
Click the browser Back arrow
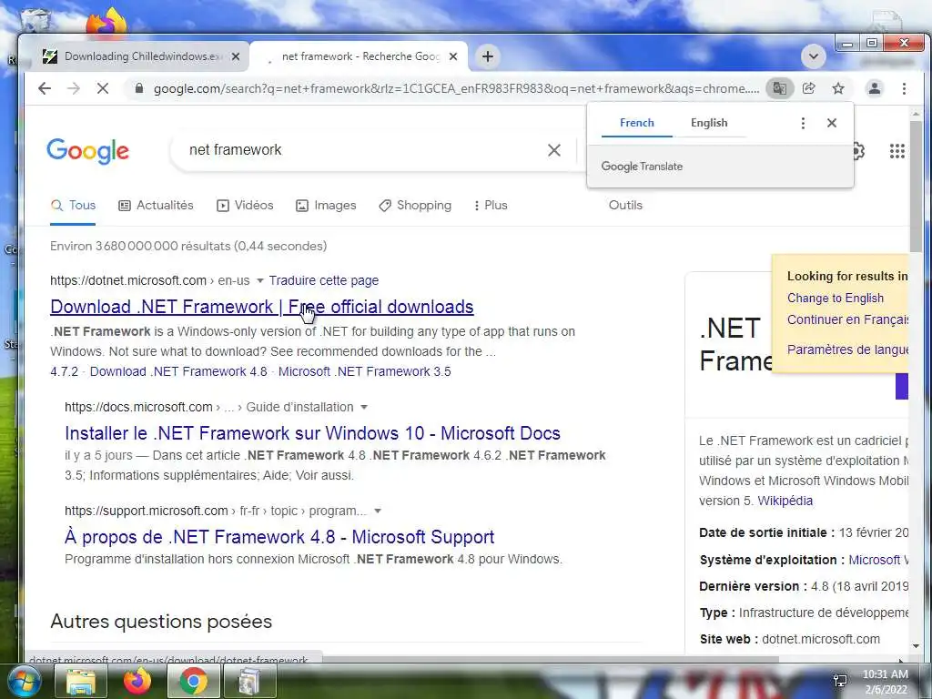45,88
